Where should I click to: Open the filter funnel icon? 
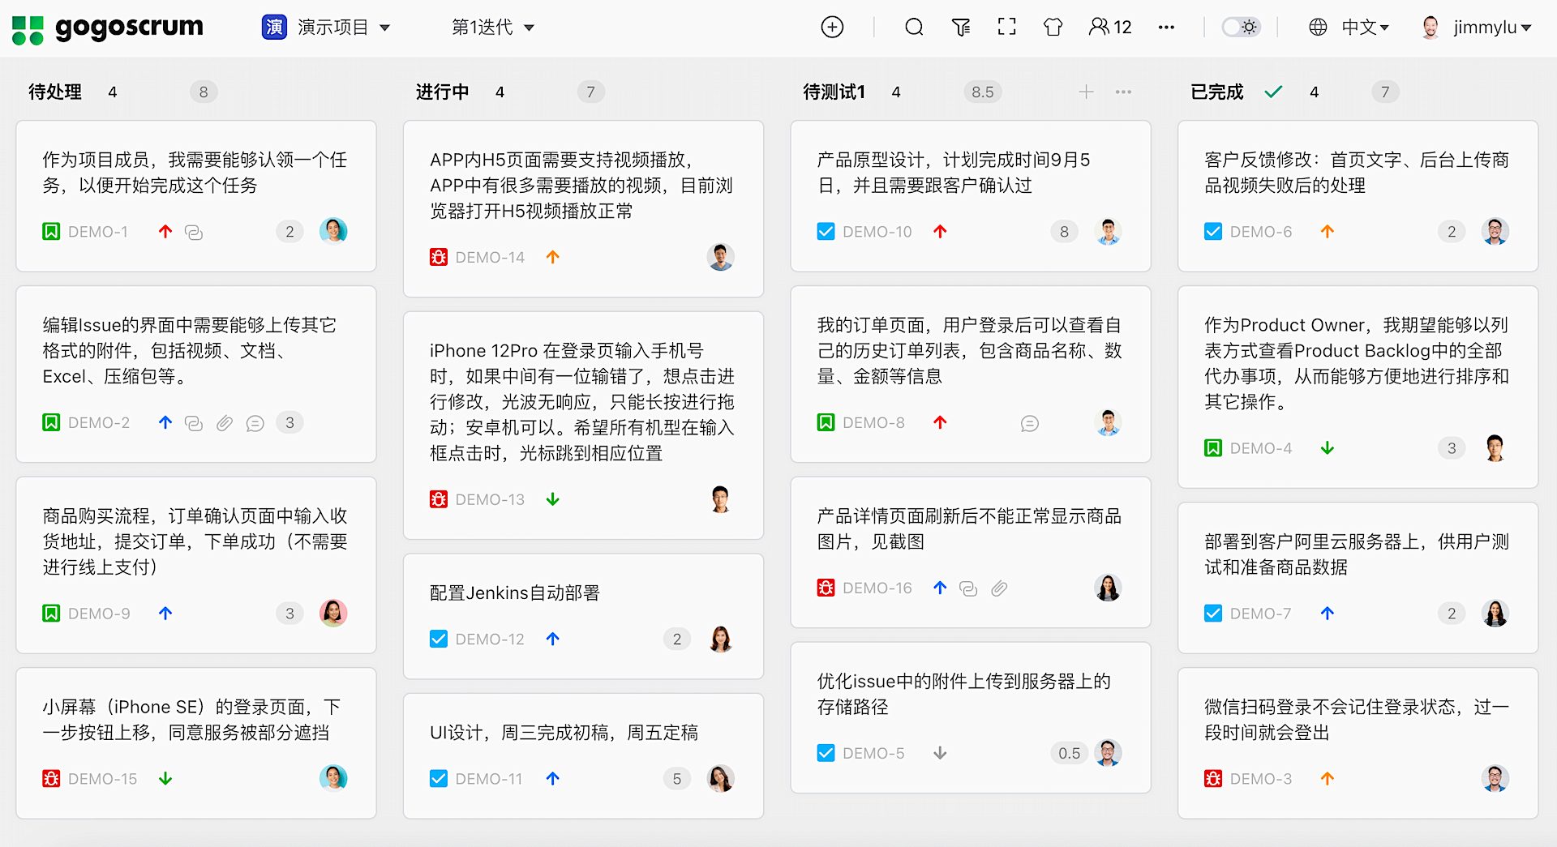click(x=961, y=28)
